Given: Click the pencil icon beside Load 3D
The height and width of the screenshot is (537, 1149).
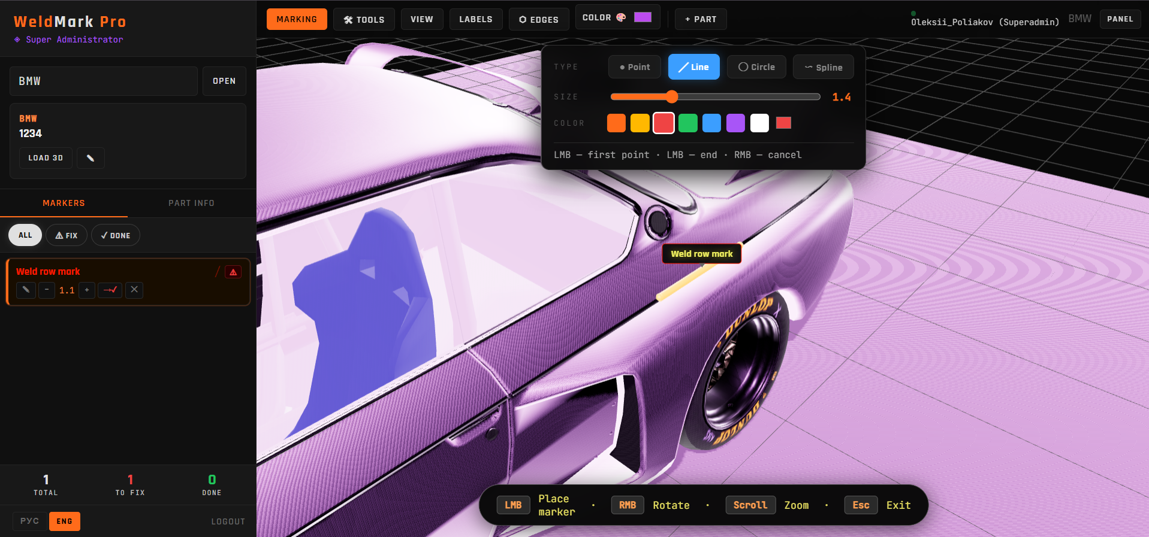Looking at the screenshot, I should [x=91, y=158].
